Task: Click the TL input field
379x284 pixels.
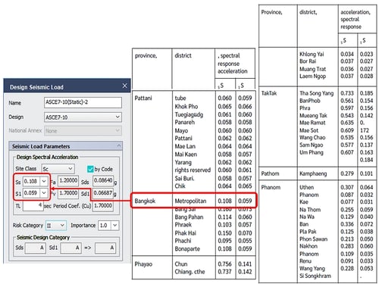Action: pyautogui.click(x=33, y=206)
